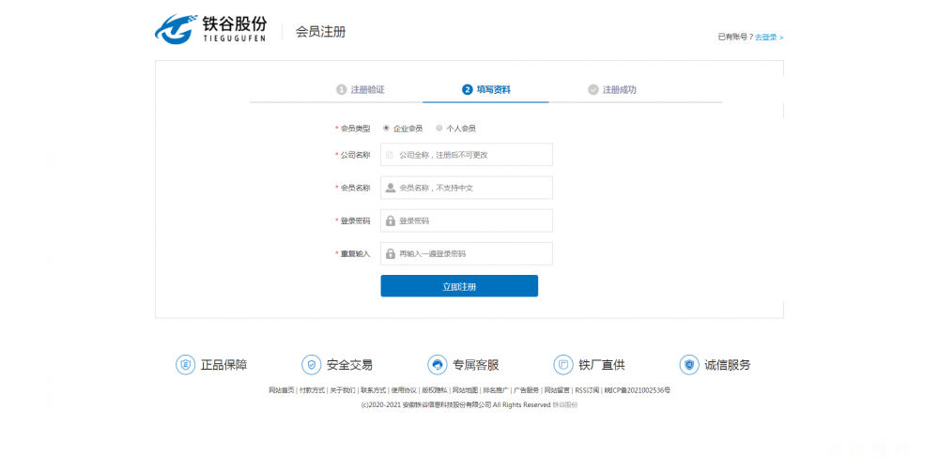Open the 网站首页 footer link
Screen dimensions: 939x471
tap(282, 390)
